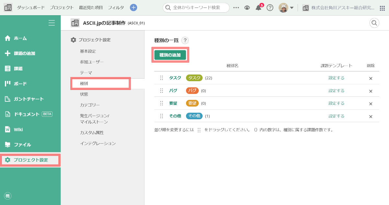
Task: Open the help question mark icon
Action: [270, 8]
